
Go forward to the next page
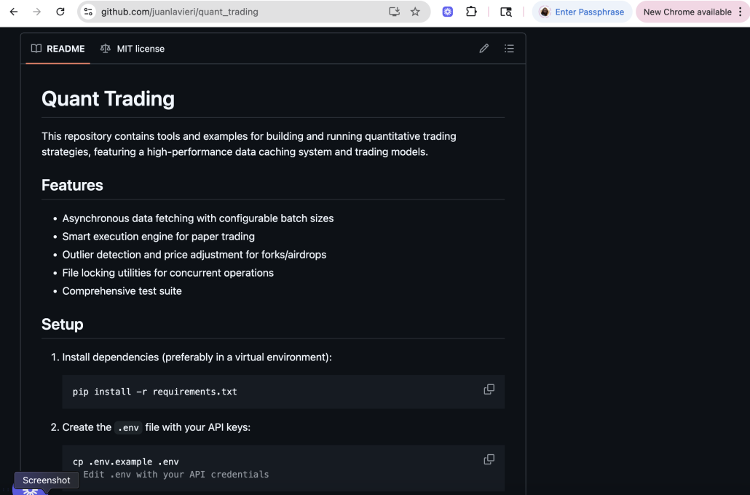pos(37,12)
